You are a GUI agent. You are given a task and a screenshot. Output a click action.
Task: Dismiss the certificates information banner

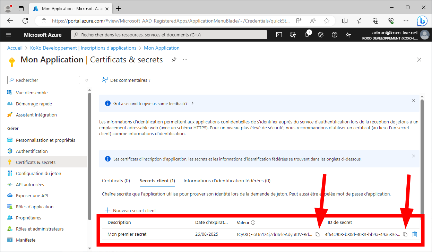pos(414,156)
